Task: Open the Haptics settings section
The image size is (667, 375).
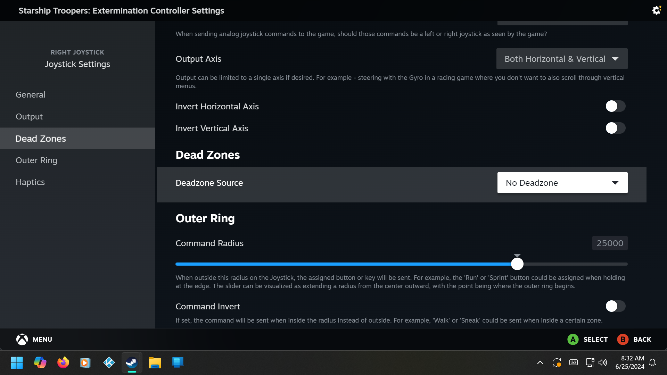Action: 30,182
